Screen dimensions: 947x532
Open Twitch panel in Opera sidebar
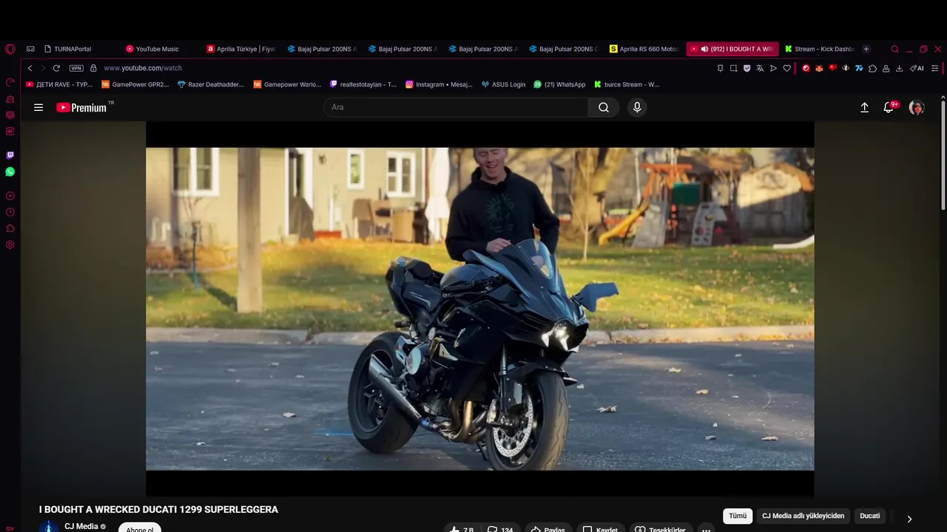point(10,155)
